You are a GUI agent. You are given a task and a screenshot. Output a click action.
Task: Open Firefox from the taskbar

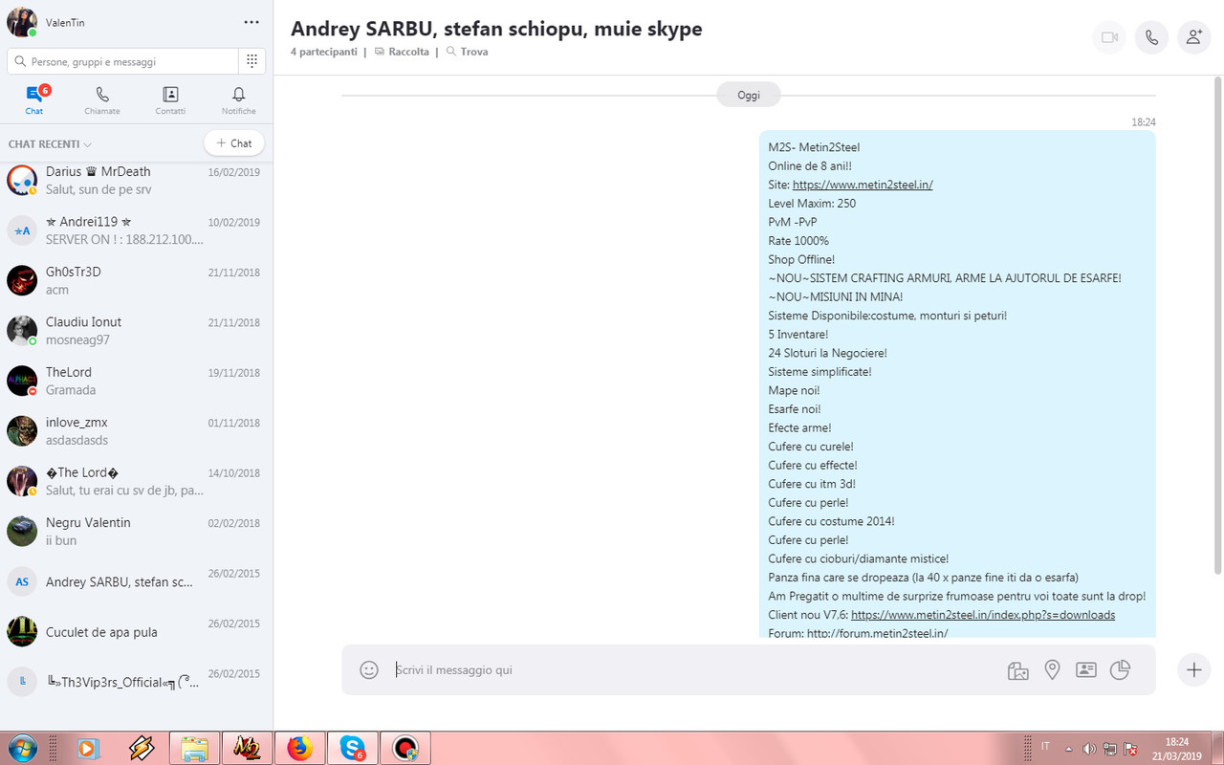[x=299, y=748]
